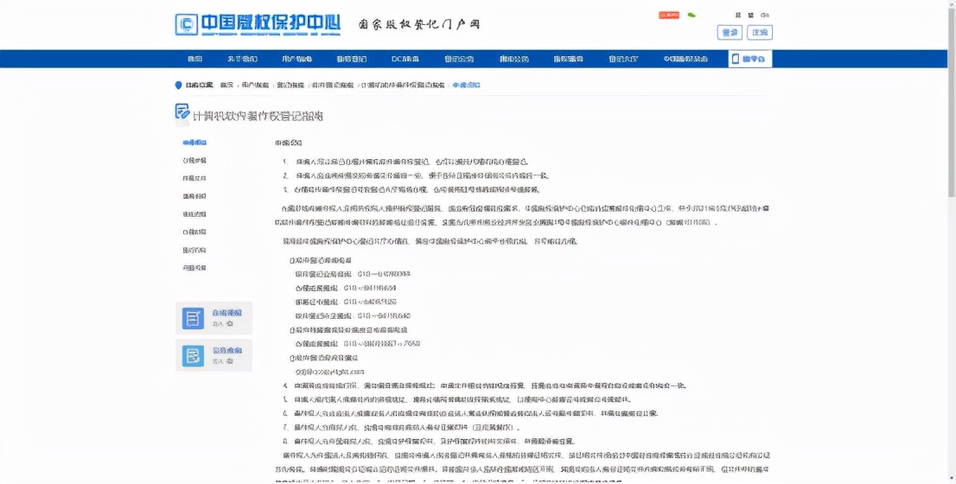Open the upper blue document-list card icon

(194, 318)
